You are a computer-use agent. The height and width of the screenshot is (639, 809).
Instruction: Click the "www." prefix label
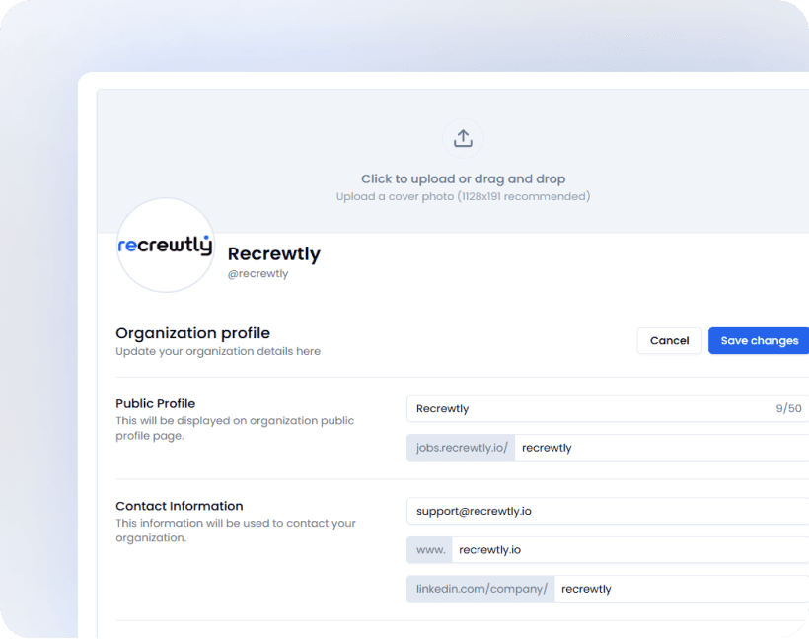[430, 550]
